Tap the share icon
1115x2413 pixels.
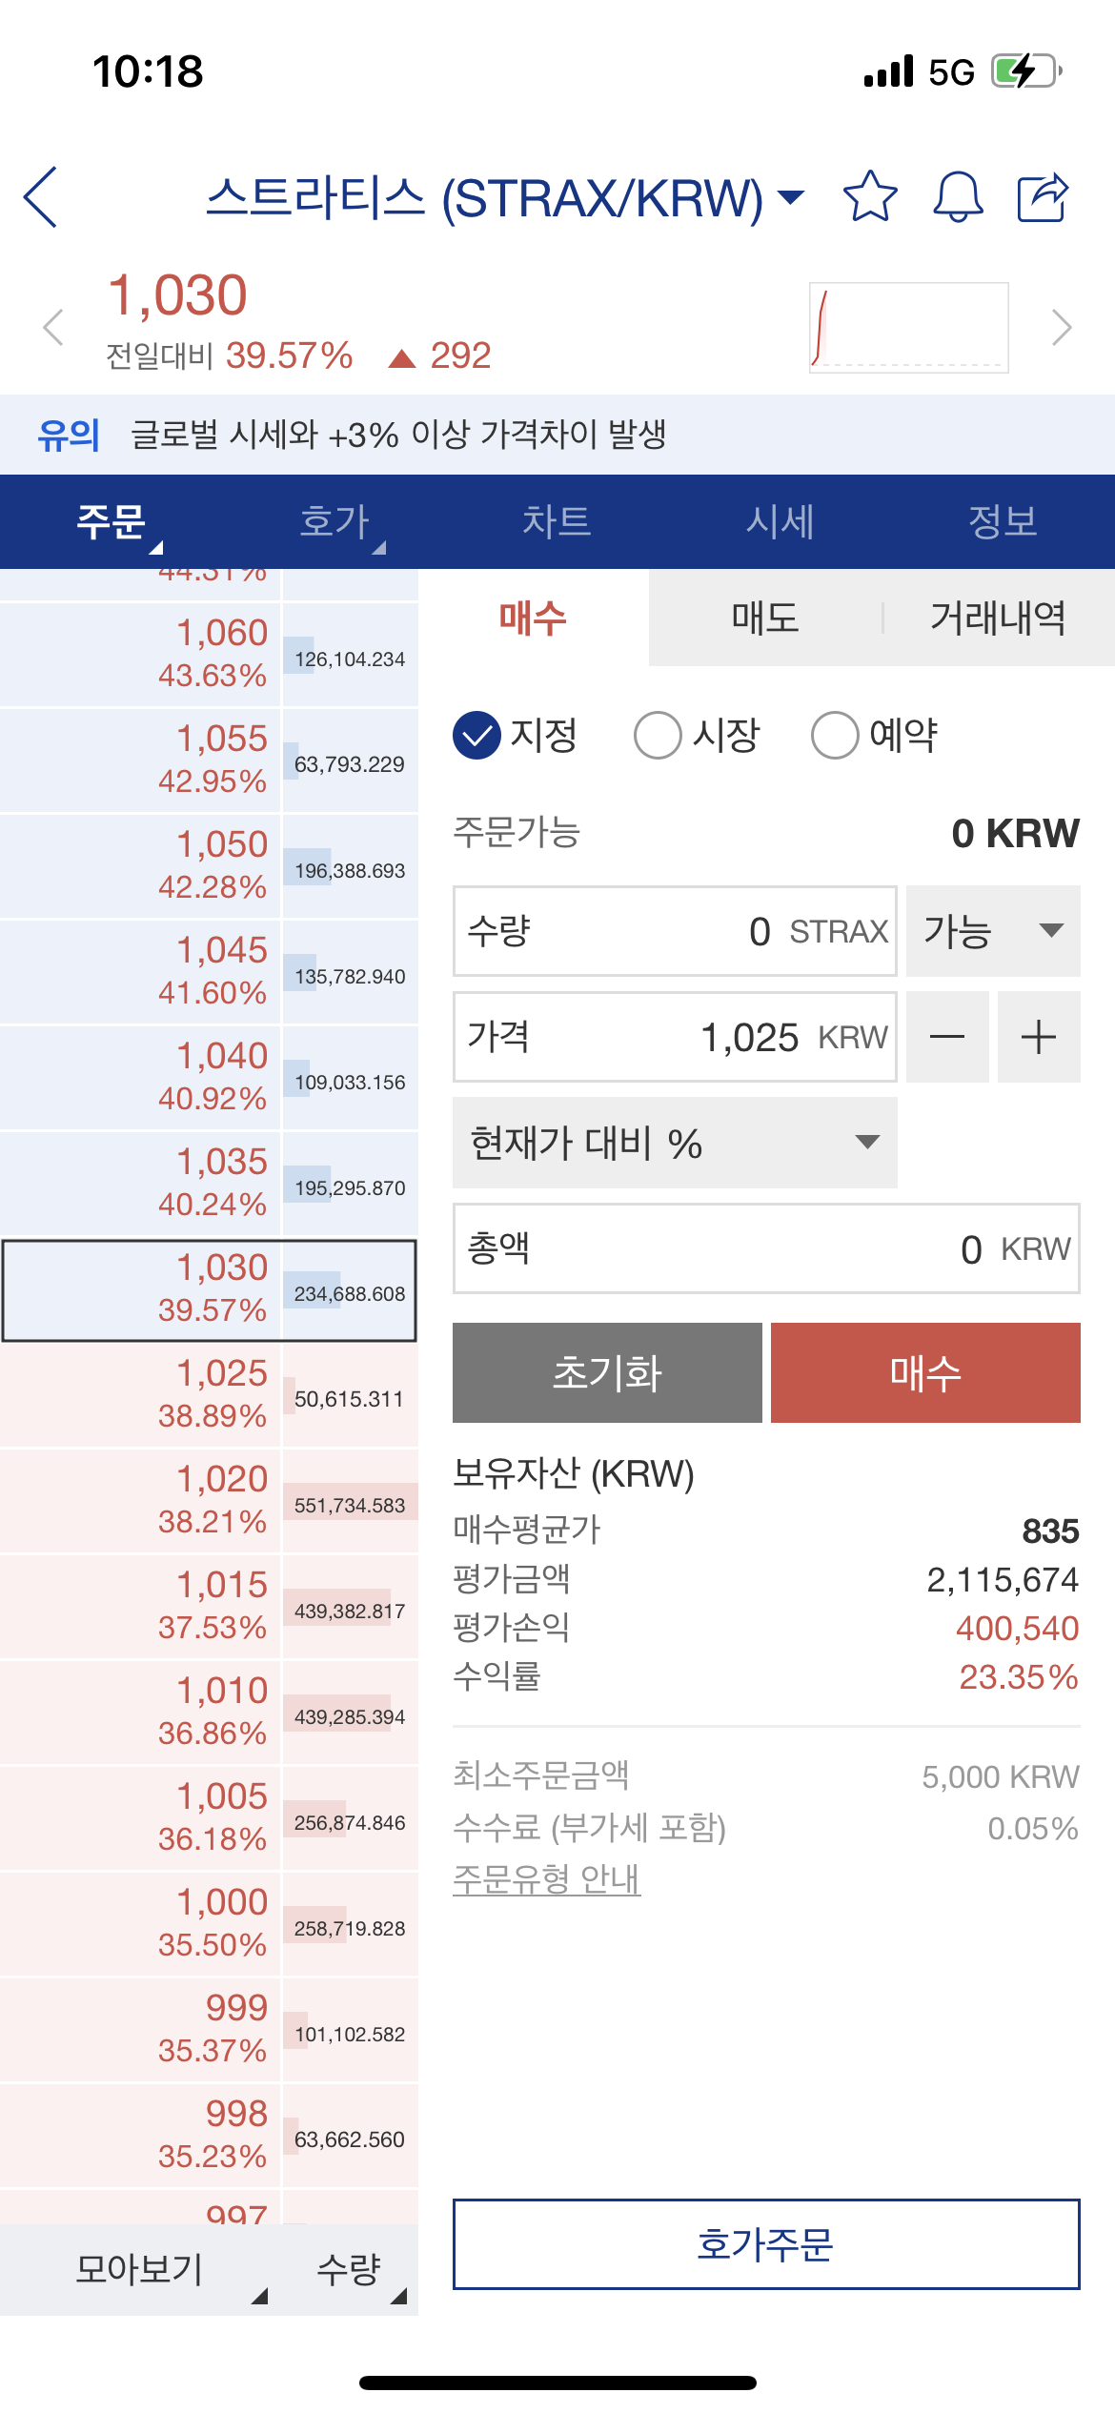[x=1044, y=197]
